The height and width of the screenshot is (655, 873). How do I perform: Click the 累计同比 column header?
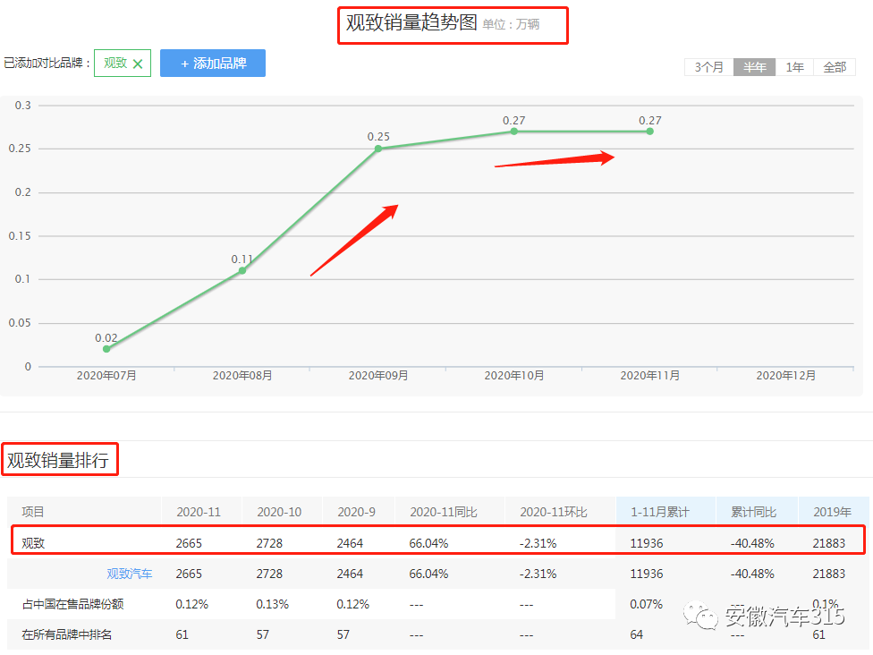pos(753,512)
